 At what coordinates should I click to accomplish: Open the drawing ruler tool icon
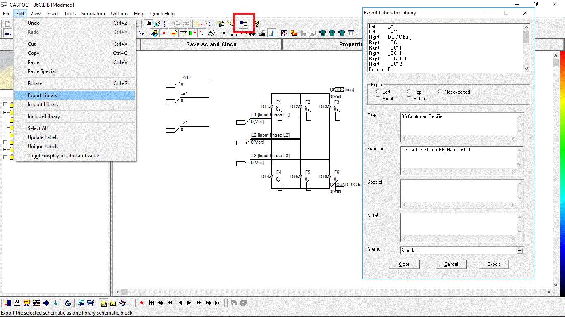tap(158, 24)
